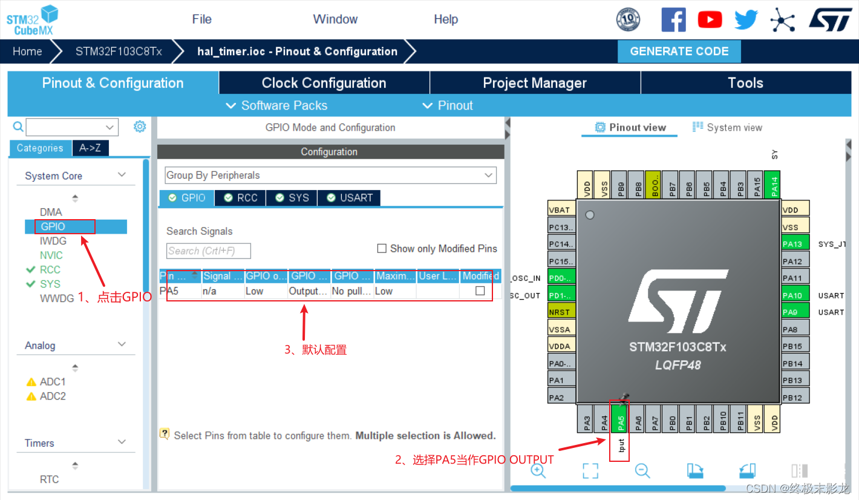Switch to Project Manager tab
Image resolution: width=859 pixels, height=500 pixels.
click(535, 83)
